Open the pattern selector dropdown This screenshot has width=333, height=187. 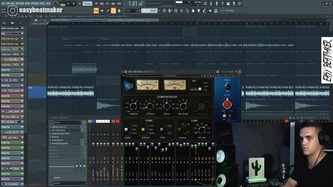149,10
